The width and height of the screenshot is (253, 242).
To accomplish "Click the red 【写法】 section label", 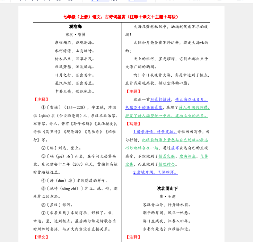I will point(132,123).
